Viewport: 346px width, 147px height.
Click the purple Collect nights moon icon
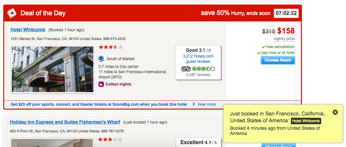tap(101, 84)
